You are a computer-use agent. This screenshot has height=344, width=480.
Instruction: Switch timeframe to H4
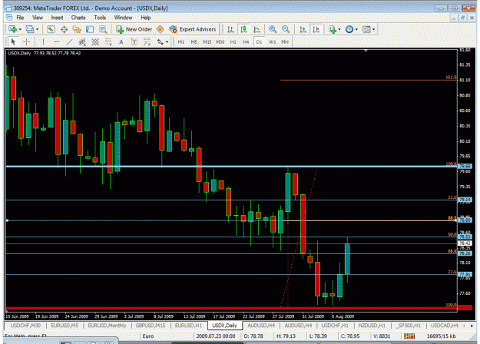tap(246, 42)
